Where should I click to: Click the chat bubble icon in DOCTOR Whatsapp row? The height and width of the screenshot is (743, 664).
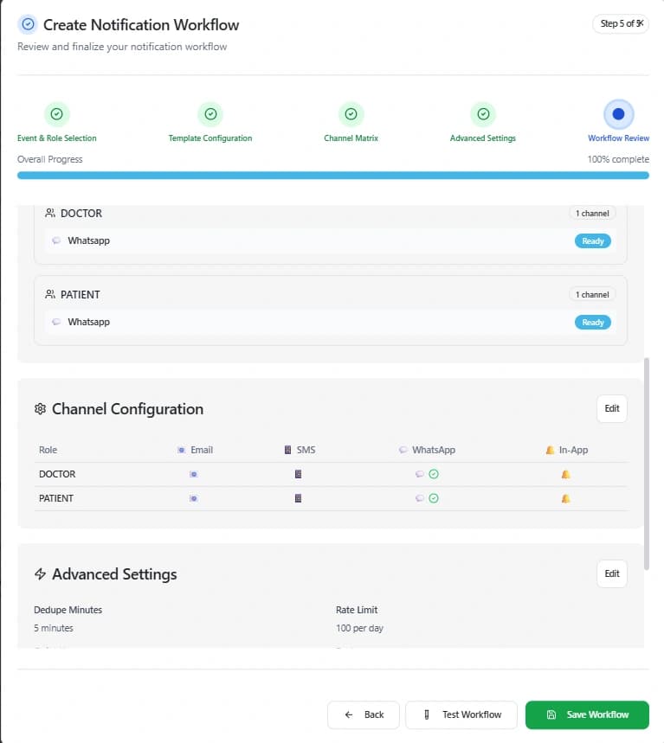[56, 240]
